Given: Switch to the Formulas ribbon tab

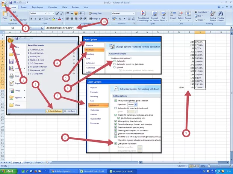Looking at the screenshot, I should 53,7.
